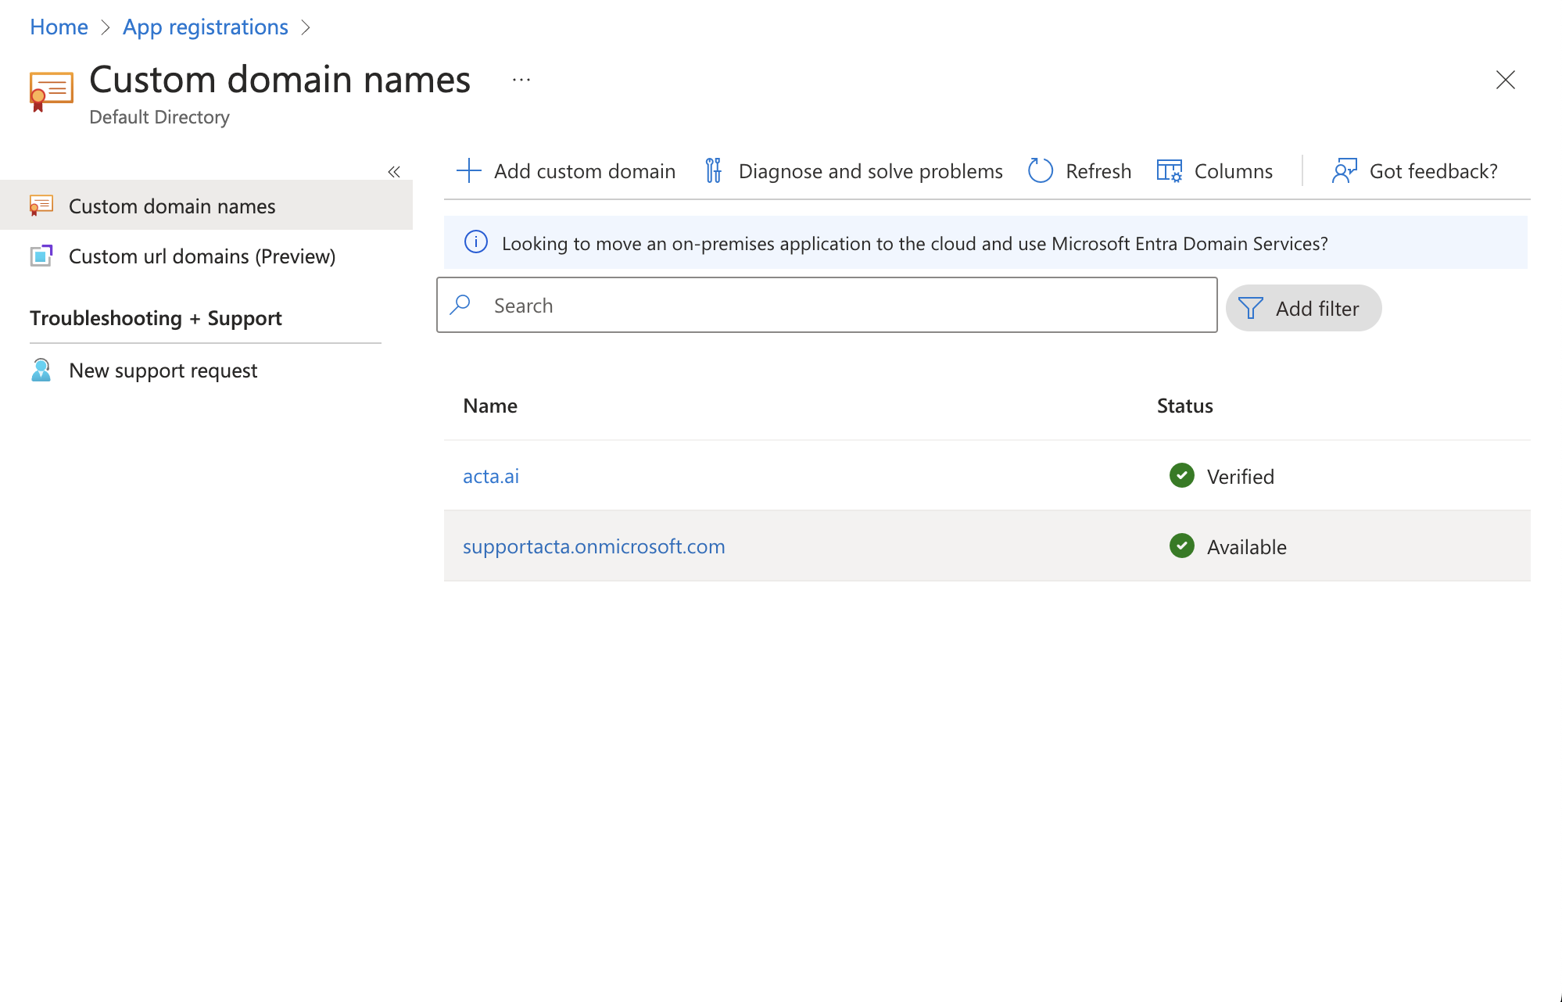
Task: Click the Got feedback person icon
Action: tap(1345, 170)
